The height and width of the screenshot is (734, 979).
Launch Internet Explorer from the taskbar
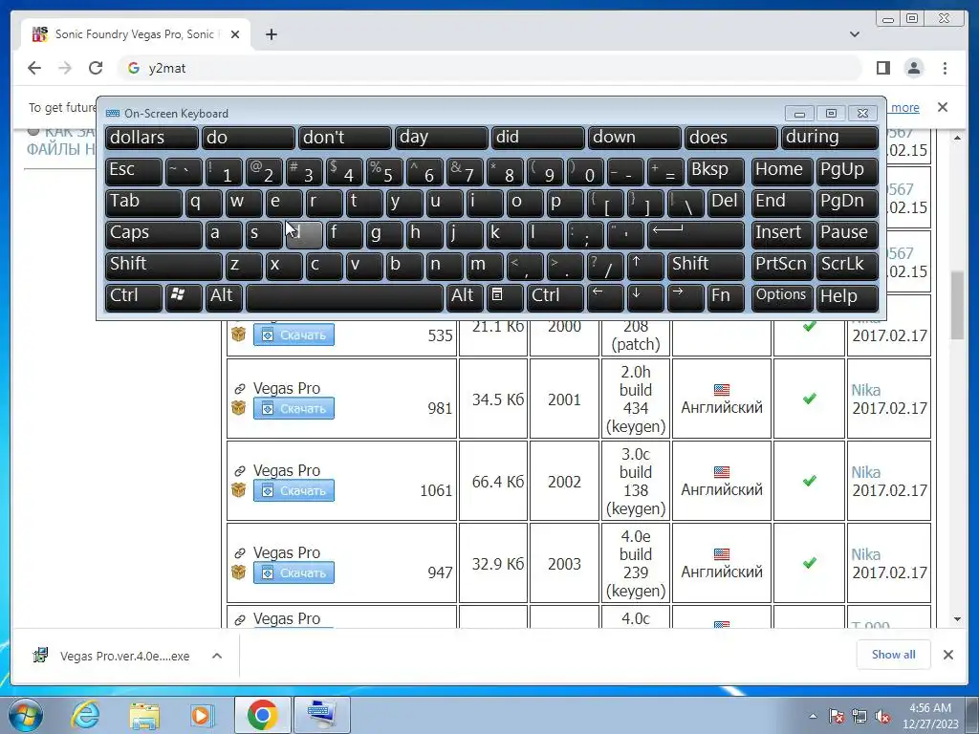click(x=85, y=715)
